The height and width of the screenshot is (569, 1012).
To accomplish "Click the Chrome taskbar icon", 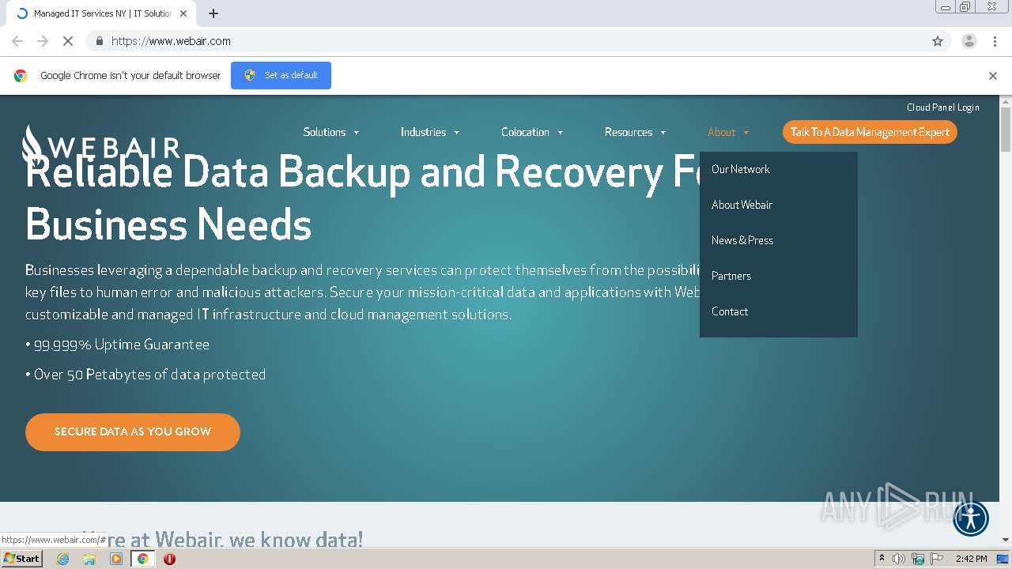I will pyautogui.click(x=143, y=559).
